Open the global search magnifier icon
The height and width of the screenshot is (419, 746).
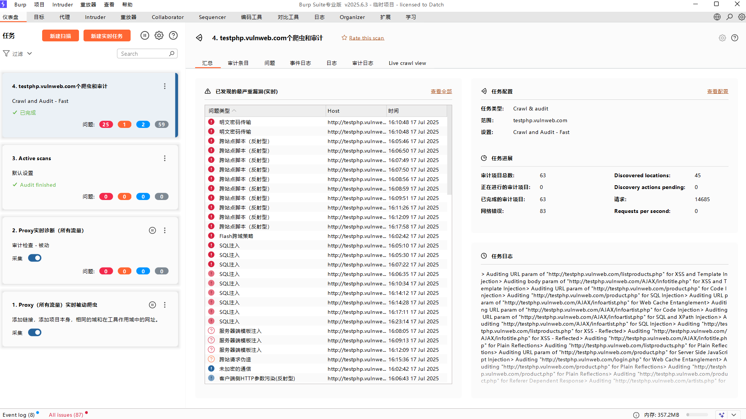[x=729, y=17]
